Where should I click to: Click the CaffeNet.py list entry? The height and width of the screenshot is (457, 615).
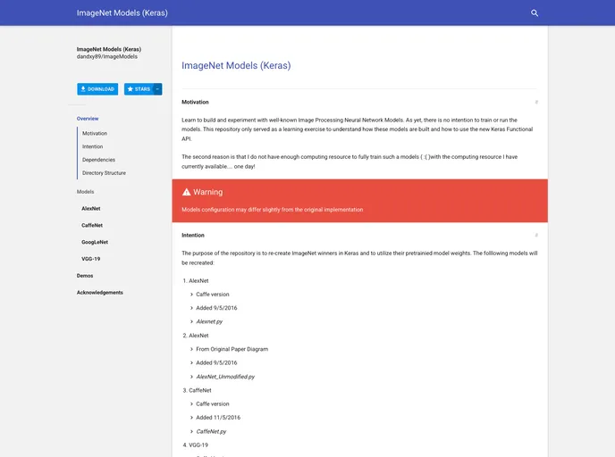tap(211, 431)
